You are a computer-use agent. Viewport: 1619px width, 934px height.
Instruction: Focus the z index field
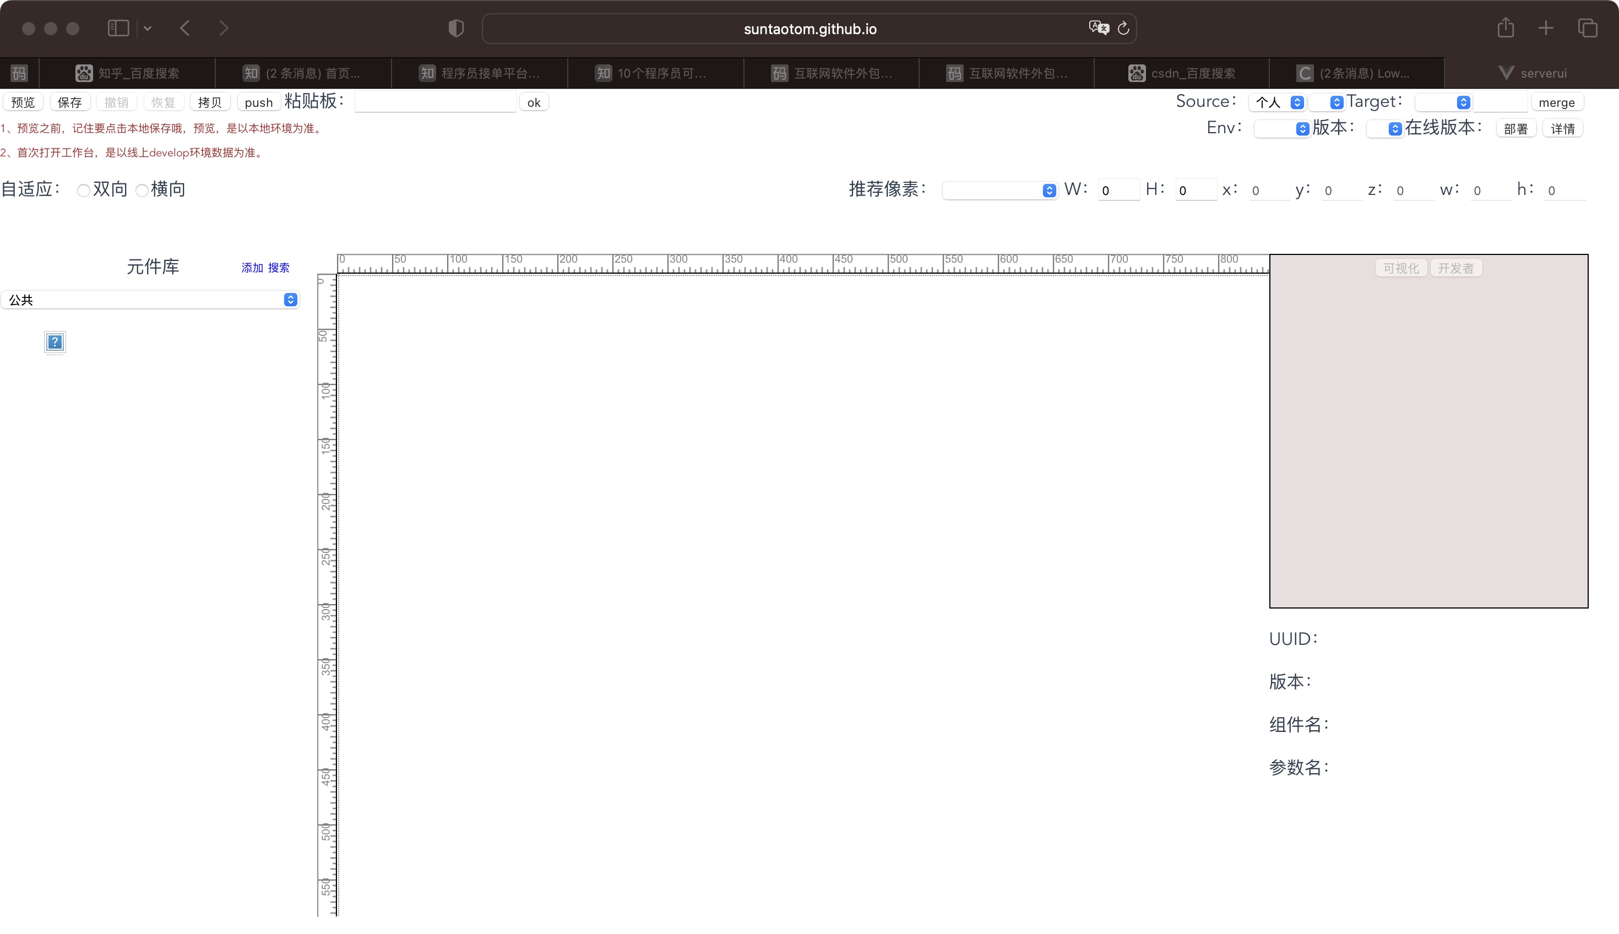(x=1413, y=190)
